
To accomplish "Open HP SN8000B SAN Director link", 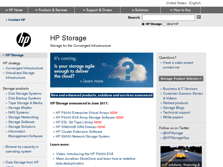I will [76, 127].
